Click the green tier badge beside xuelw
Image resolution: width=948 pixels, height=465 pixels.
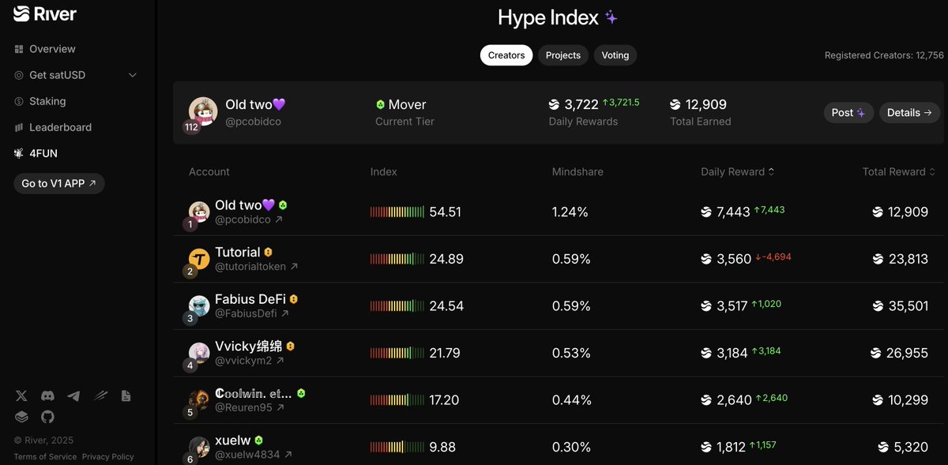pyautogui.click(x=258, y=441)
